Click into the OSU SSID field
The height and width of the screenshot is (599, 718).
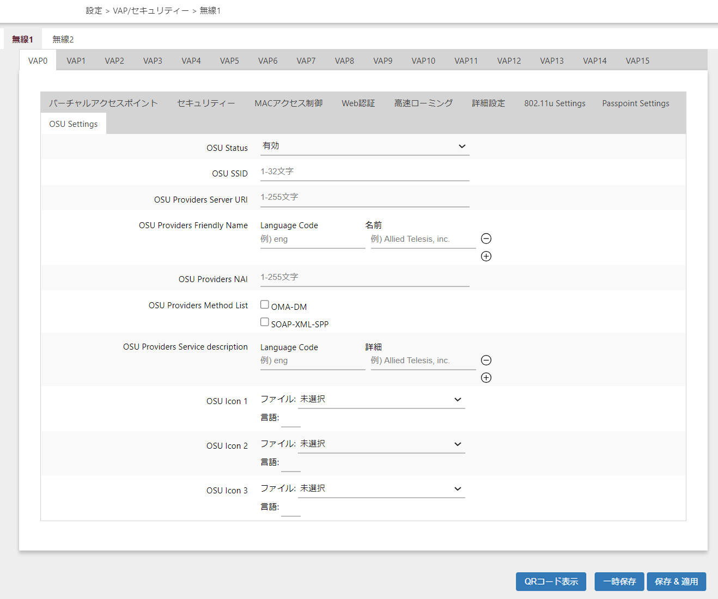364,172
